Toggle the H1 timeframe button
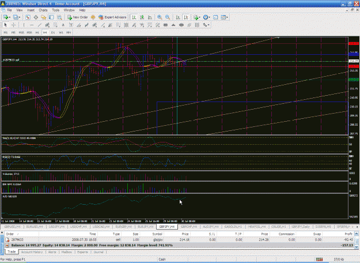 pos(37,32)
